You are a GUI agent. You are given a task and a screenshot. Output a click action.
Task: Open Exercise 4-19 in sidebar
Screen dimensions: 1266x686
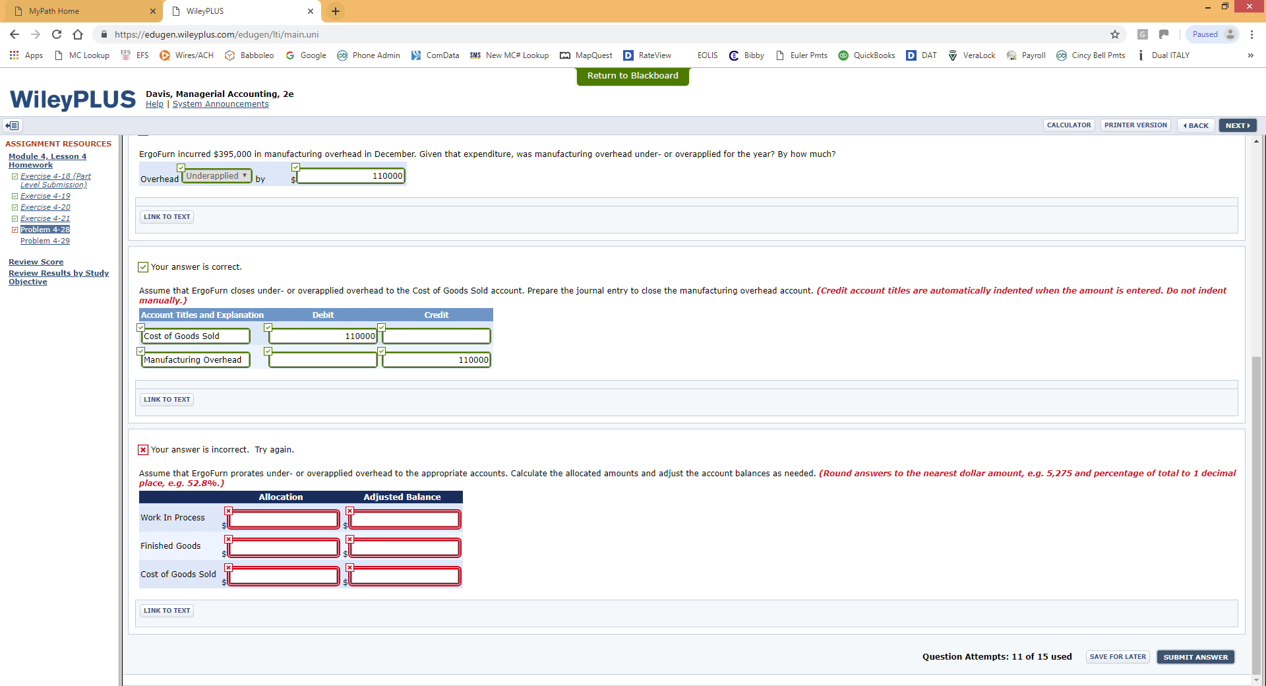point(45,196)
